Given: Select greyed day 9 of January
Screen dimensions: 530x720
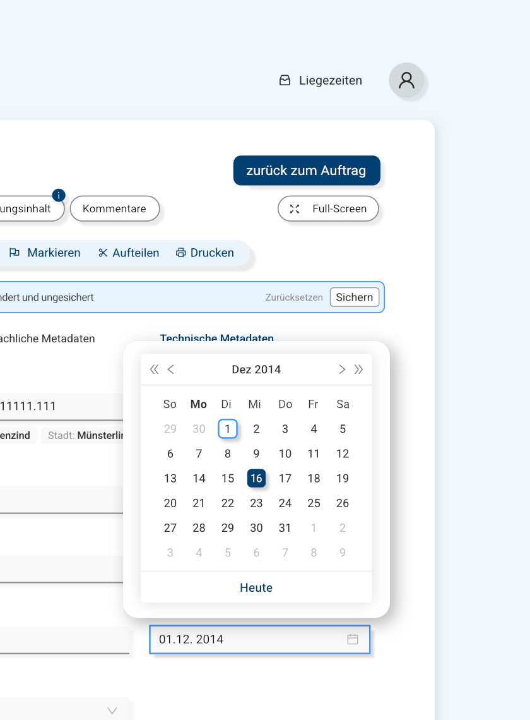Looking at the screenshot, I should [343, 553].
